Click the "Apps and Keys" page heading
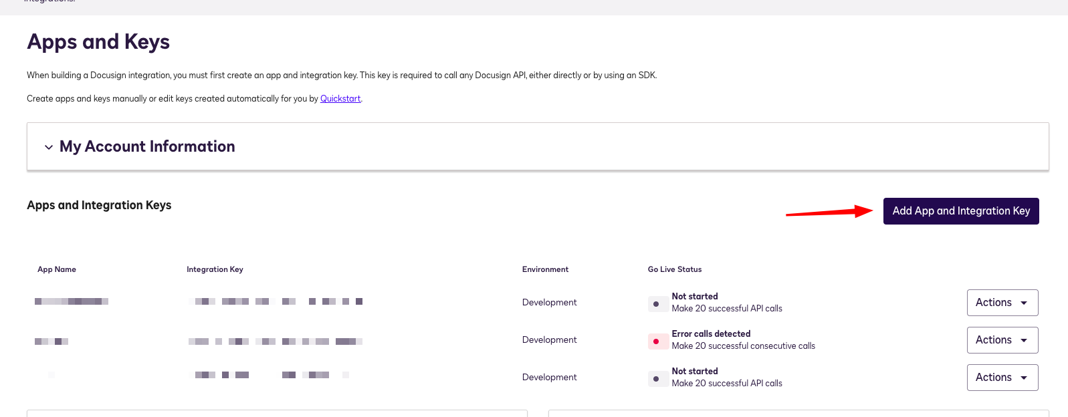 click(x=98, y=41)
